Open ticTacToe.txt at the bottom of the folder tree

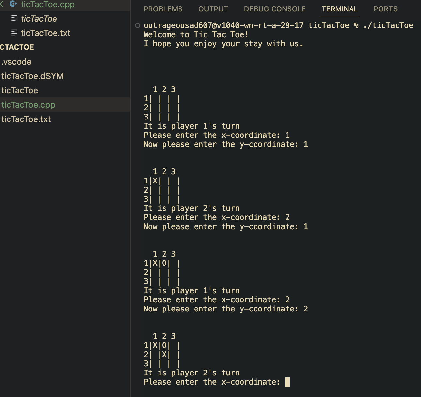tap(26, 119)
